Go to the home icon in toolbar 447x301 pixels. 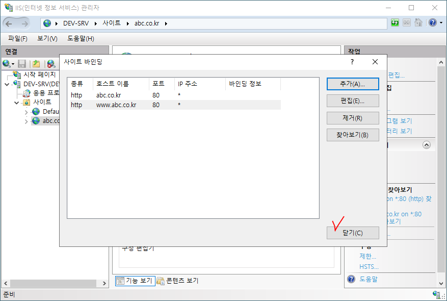tap(418, 22)
